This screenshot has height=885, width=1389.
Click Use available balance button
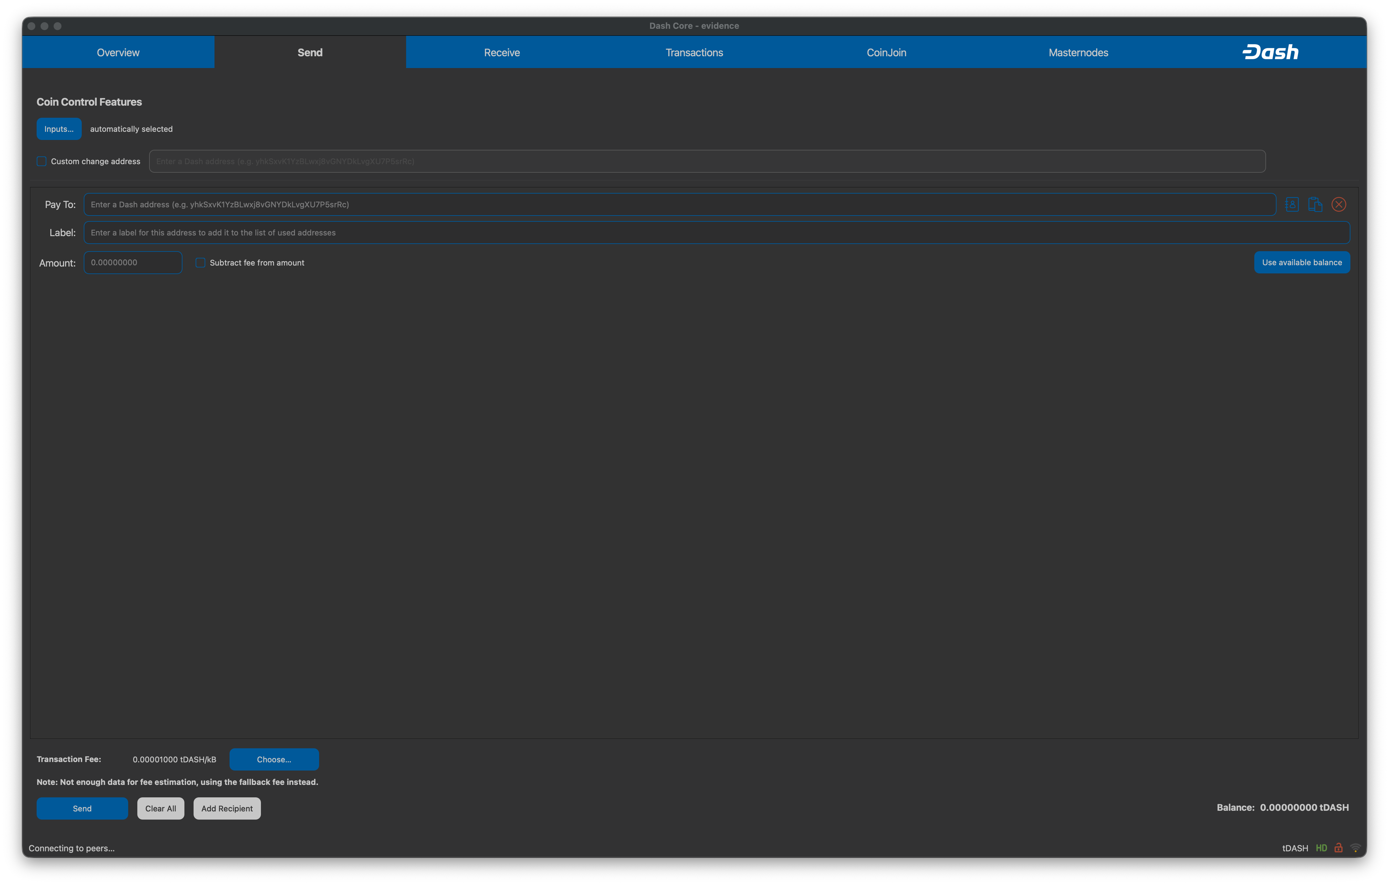coord(1302,263)
